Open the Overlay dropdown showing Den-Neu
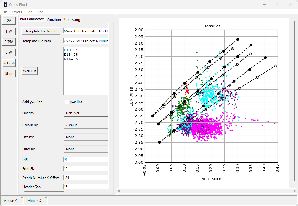The height and width of the screenshot is (206, 298). click(x=86, y=113)
